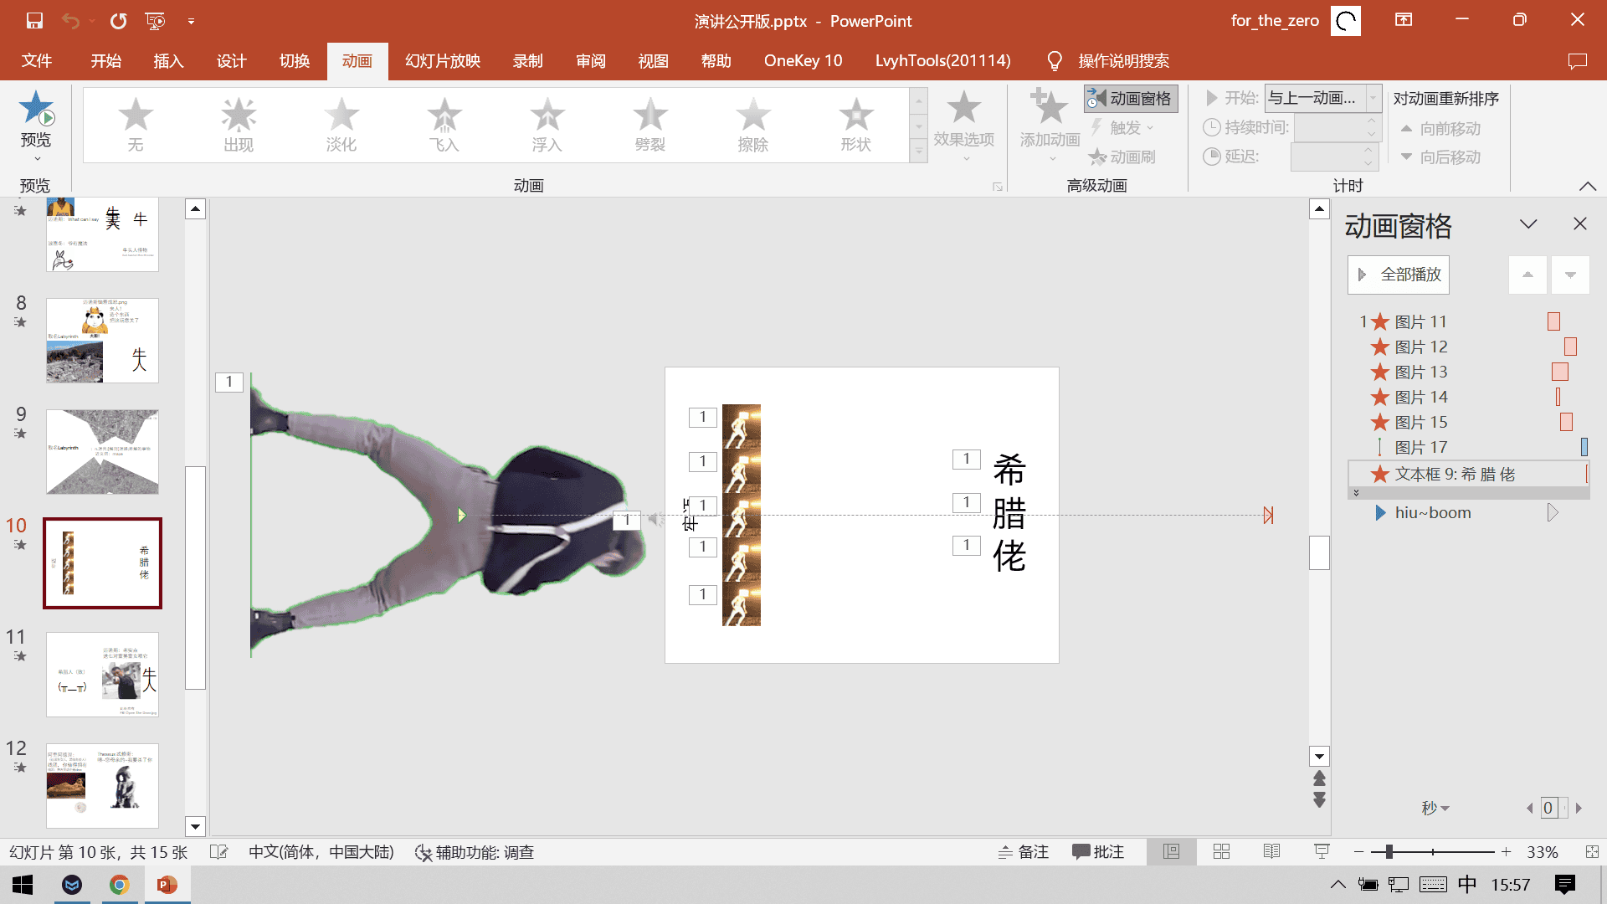Start slideshow from status bar icon

click(x=1322, y=851)
